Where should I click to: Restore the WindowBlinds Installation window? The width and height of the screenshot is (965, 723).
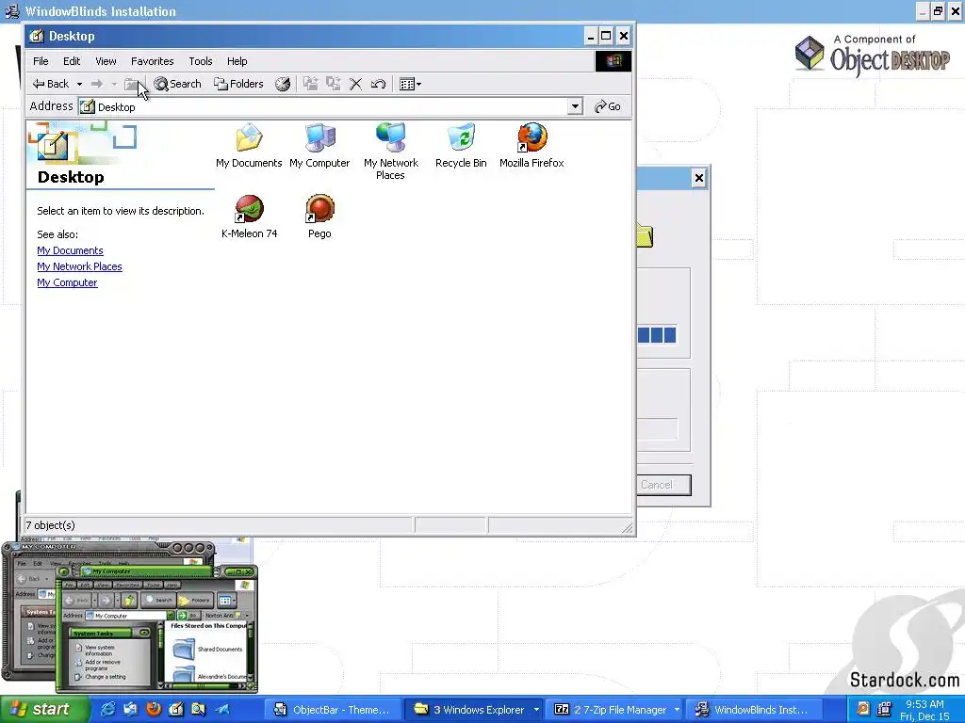point(938,11)
